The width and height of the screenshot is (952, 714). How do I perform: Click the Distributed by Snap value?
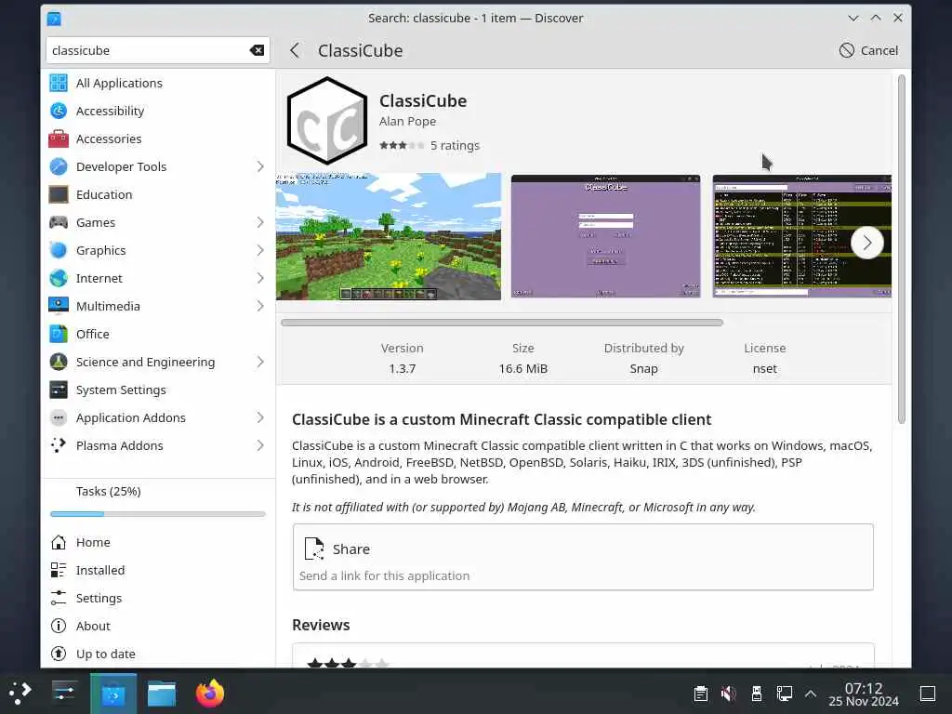click(643, 369)
